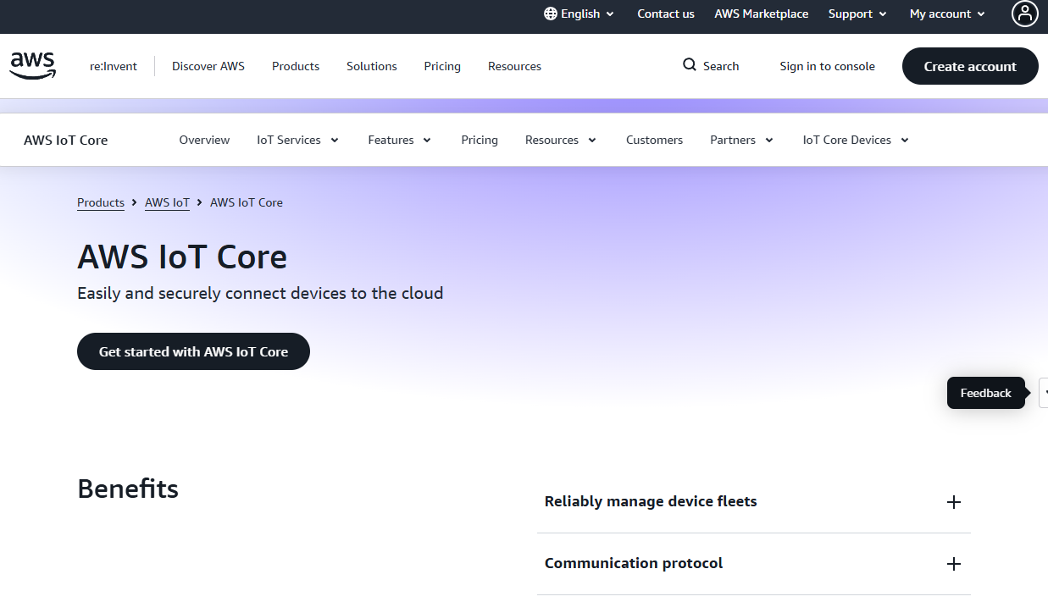Expand Communication protocol plus icon
This screenshot has height=602, width=1048.
point(954,564)
